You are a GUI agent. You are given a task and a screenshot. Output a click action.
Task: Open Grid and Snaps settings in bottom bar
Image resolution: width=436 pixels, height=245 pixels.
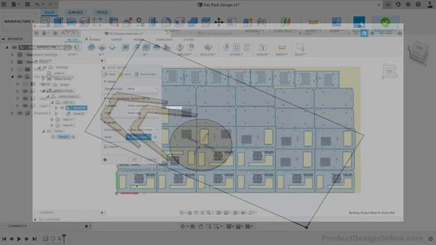[x=239, y=227]
